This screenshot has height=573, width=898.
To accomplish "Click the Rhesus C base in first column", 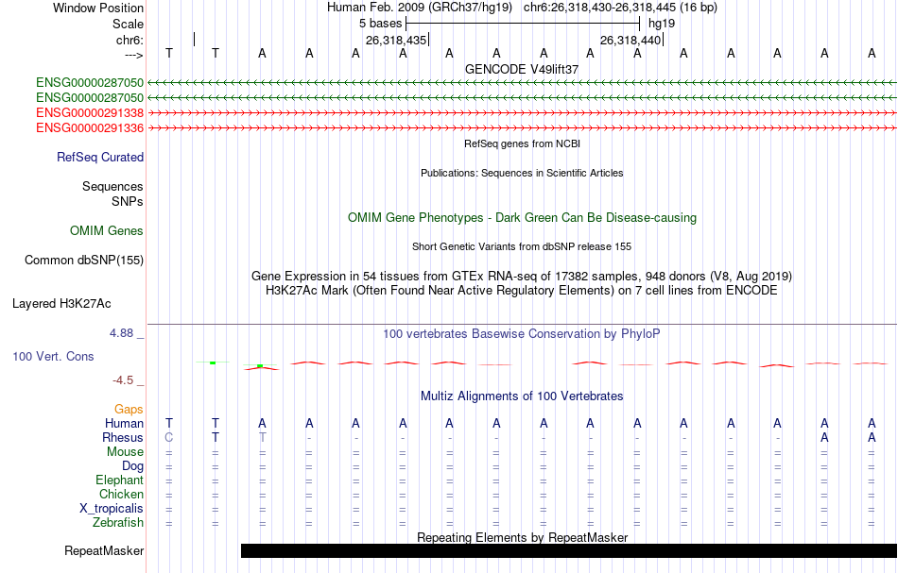I will (x=168, y=437).
